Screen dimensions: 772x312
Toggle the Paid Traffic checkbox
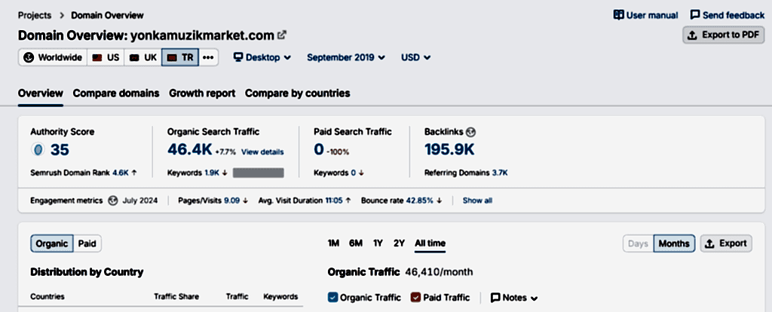[416, 298]
